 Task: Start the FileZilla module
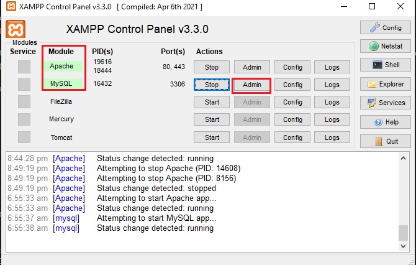pyautogui.click(x=212, y=102)
